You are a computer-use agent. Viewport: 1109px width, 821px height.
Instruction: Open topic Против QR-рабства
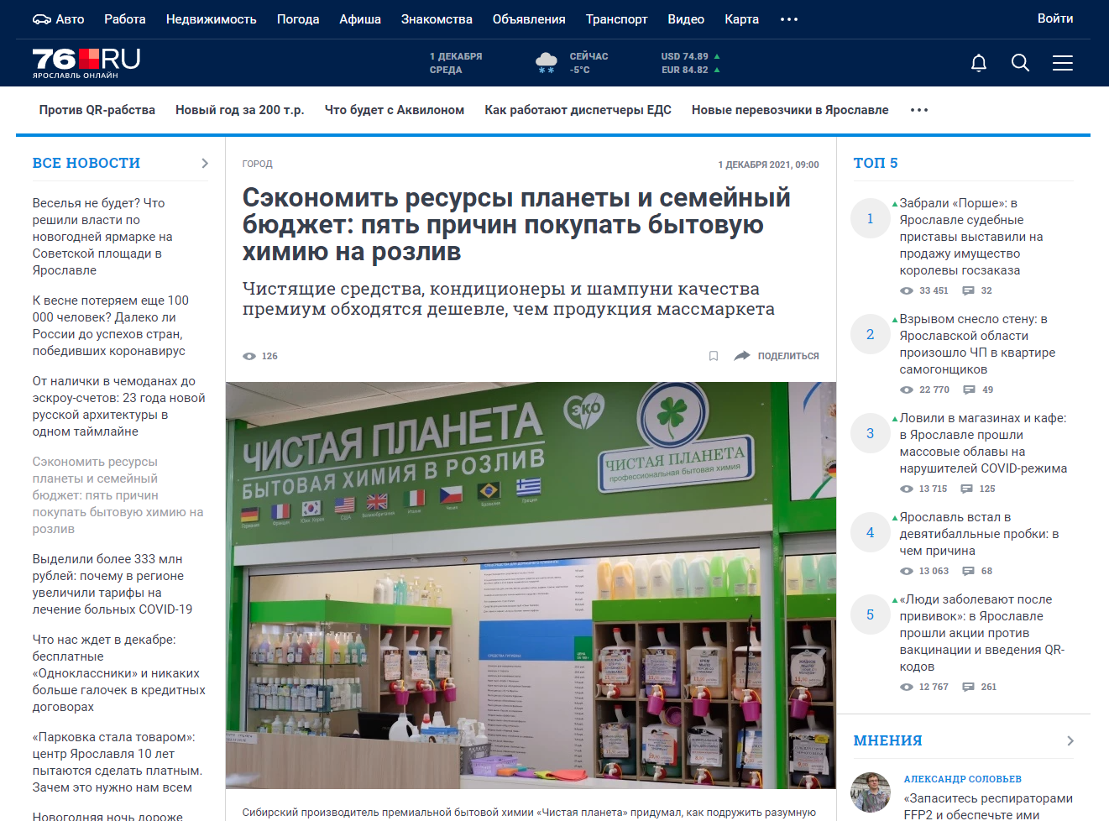click(x=97, y=110)
